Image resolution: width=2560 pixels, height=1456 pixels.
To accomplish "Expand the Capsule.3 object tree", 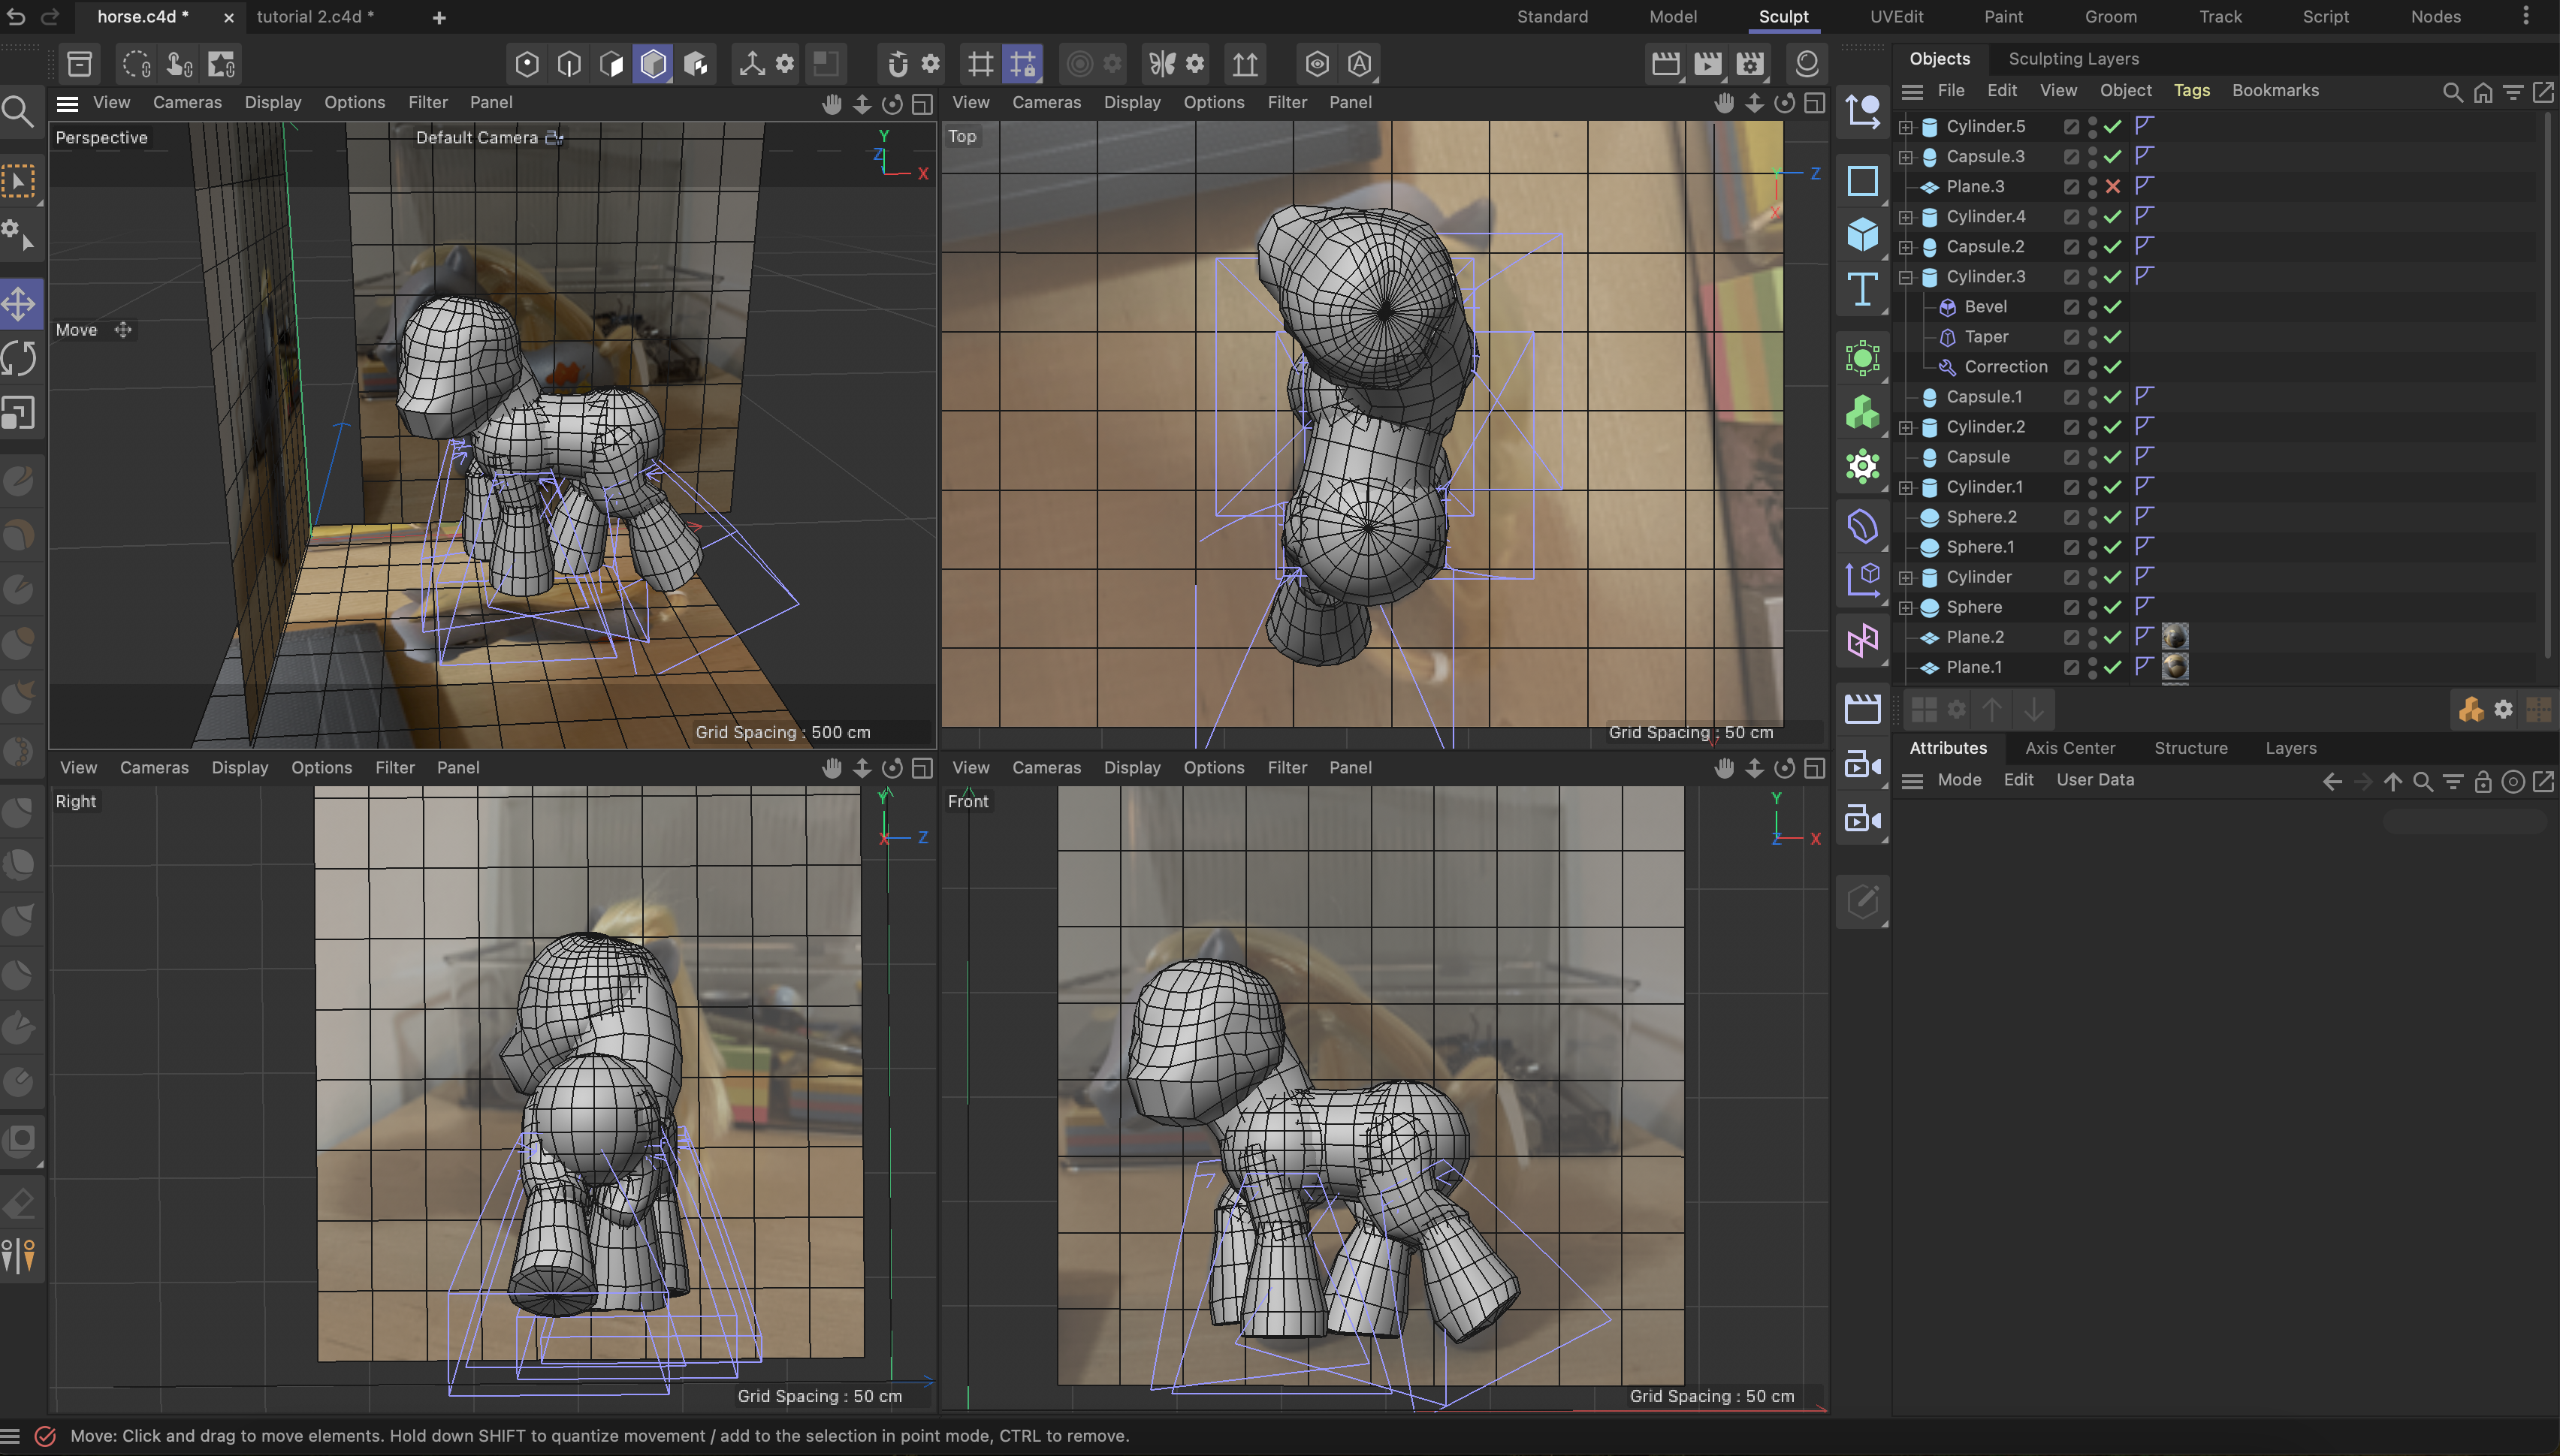I will pyautogui.click(x=1905, y=156).
